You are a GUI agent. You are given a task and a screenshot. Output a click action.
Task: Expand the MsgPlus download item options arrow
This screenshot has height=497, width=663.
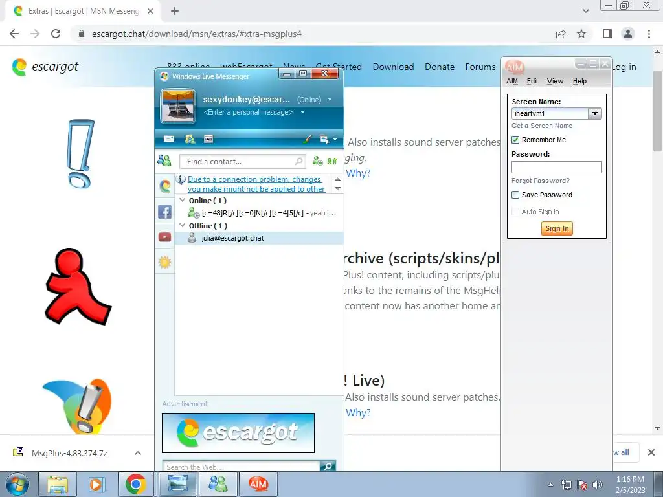[138, 453]
